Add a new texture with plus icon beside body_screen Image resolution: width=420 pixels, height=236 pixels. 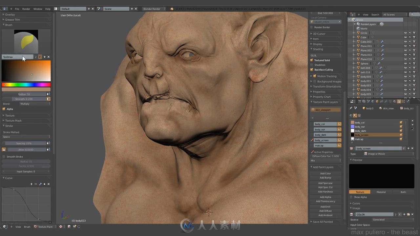[x=409, y=148]
